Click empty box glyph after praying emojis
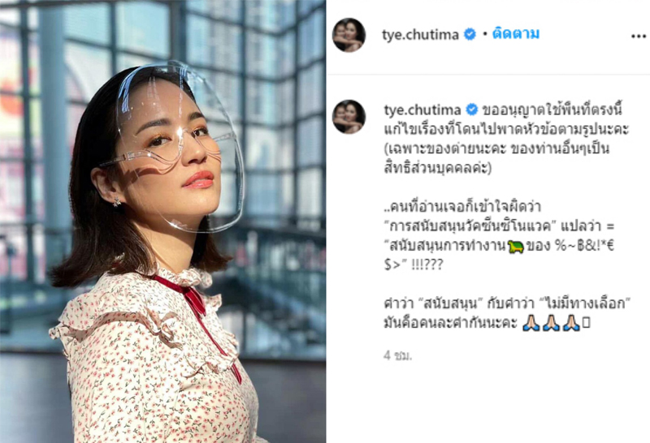650x443 pixels. pos(586,322)
